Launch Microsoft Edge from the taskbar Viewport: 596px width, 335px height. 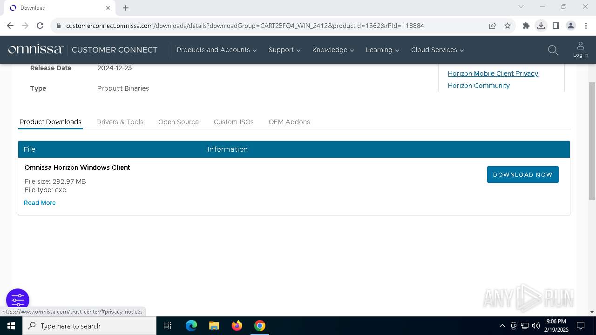[x=191, y=326]
